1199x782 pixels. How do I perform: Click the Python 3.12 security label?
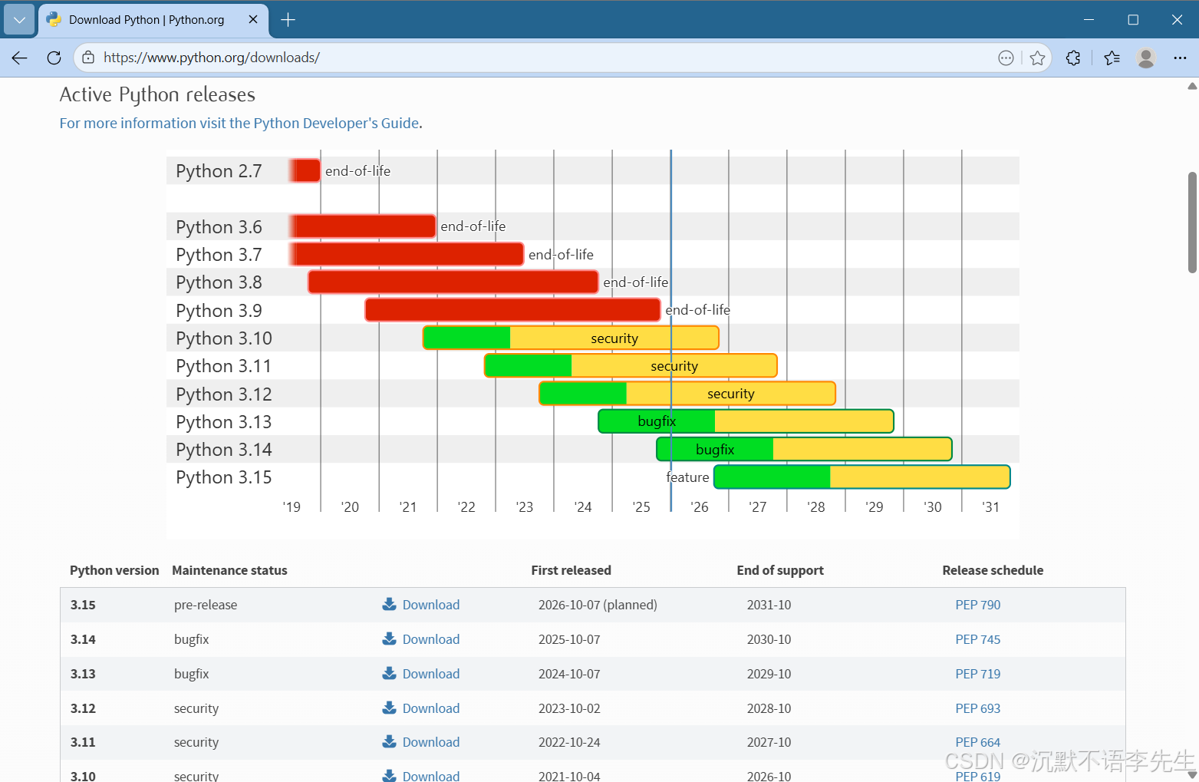tap(731, 394)
